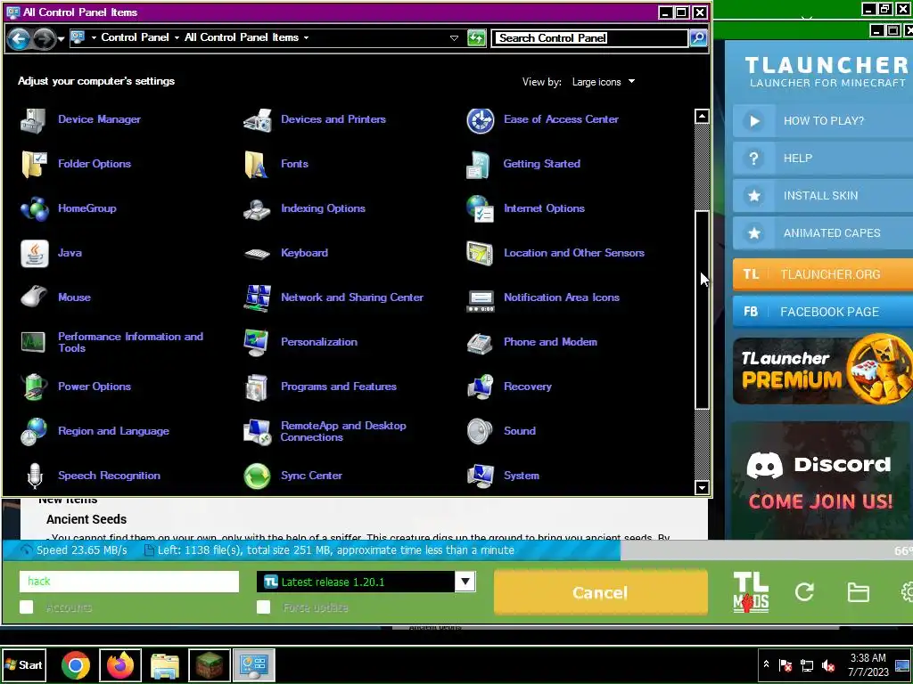Open Location and Other Sensors icon

click(x=481, y=253)
